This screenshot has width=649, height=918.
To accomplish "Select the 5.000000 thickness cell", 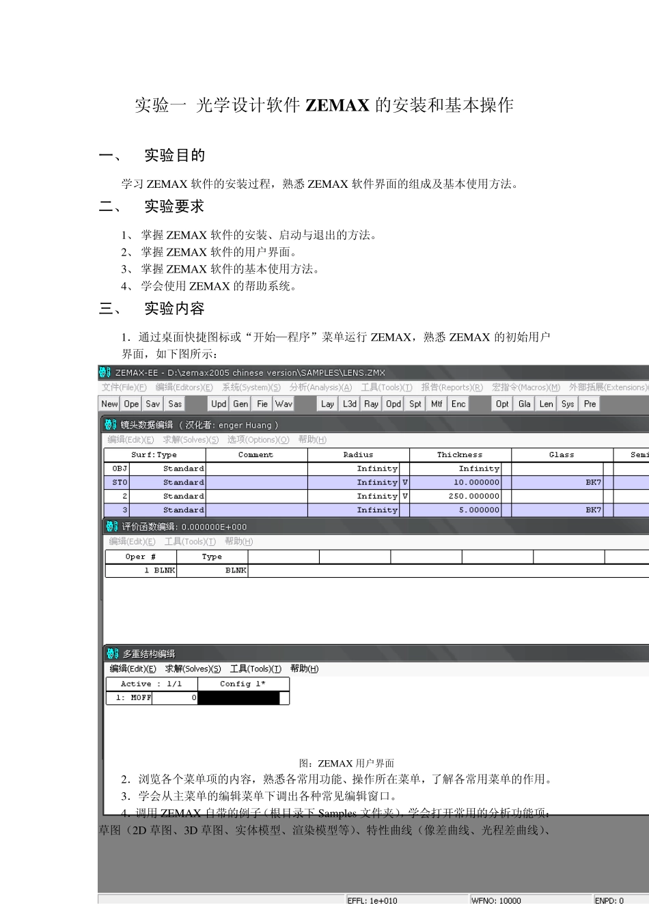I will (456, 510).
